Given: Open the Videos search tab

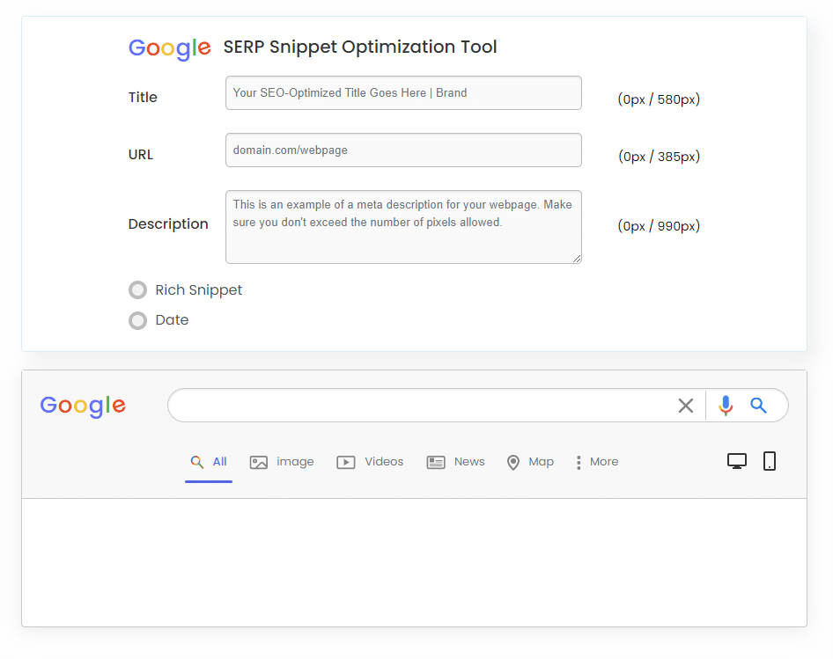Looking at the screenshot, I should [371, 462].
